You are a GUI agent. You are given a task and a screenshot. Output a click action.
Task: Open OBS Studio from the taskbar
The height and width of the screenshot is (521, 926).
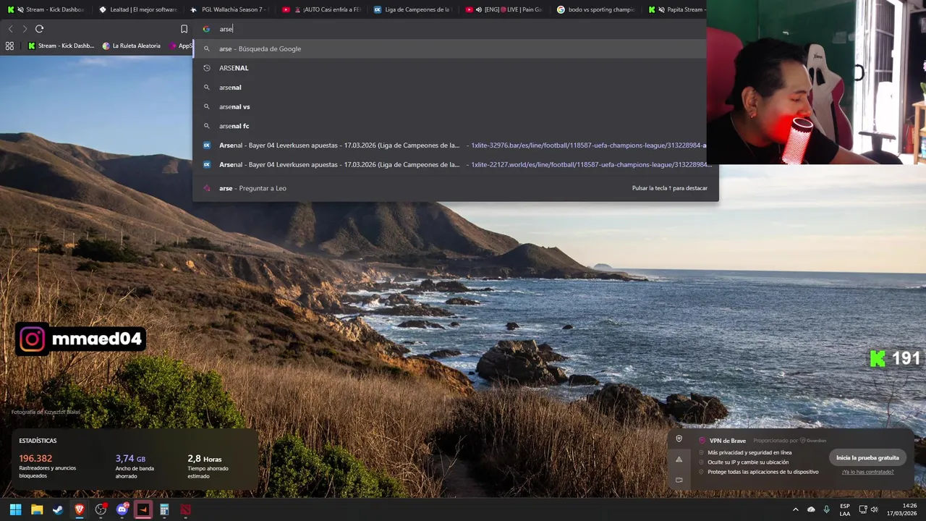101,509
